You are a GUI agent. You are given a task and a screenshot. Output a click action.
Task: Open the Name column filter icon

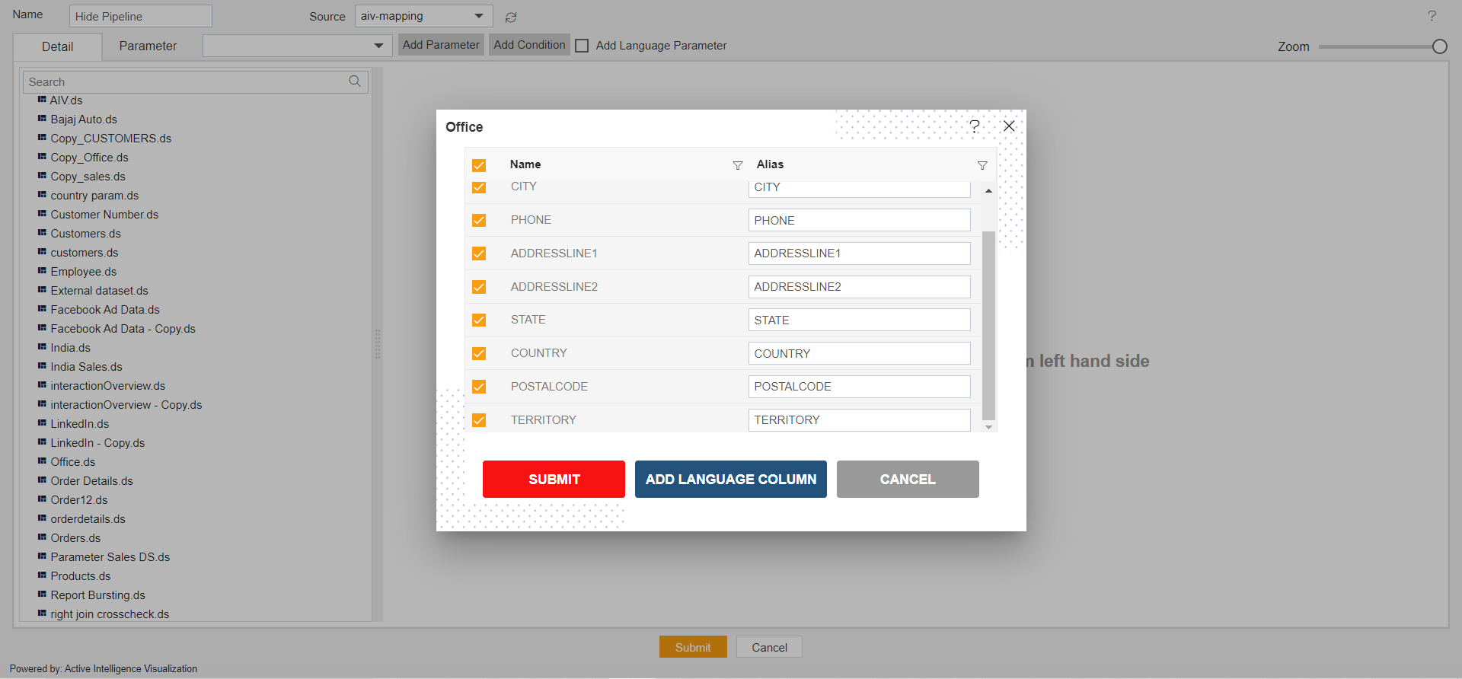(x=737, y=165)
